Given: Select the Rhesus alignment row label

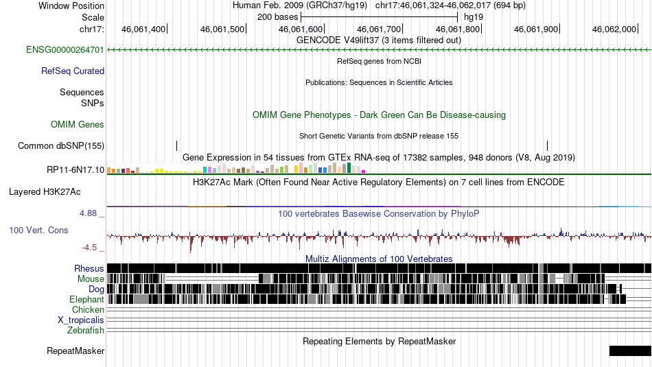Looking at the screenshot, I should (x=89, y=268).
